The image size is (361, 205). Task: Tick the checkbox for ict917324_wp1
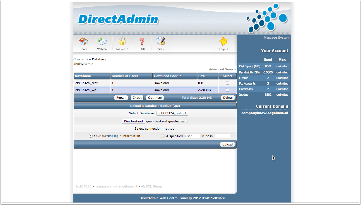(x=228, y=90)
